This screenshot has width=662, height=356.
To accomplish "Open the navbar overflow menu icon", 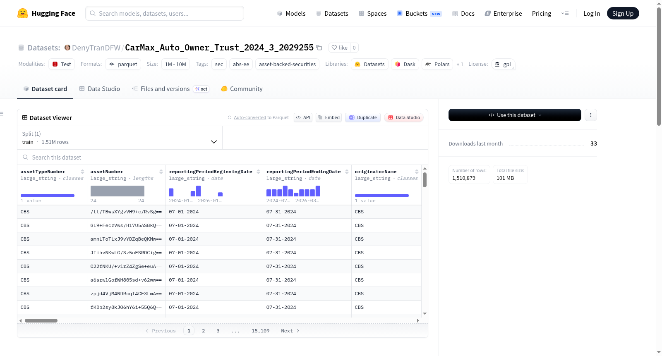I will coord(565,13).
